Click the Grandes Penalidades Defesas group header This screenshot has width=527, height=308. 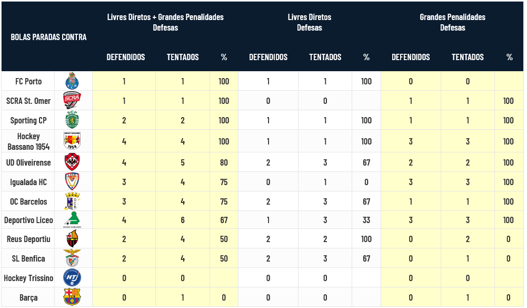(452, 22)
